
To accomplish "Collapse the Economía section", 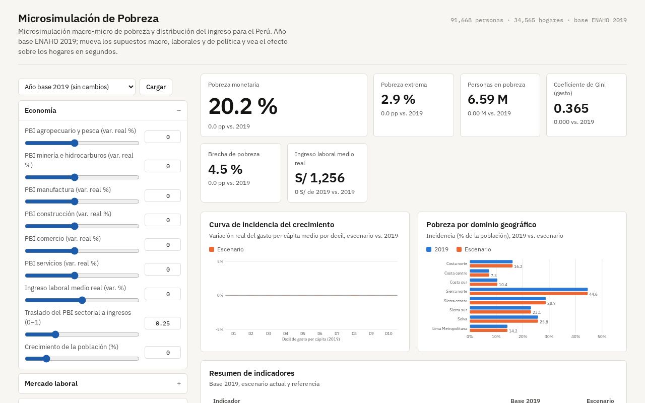I will click(103, 110).
